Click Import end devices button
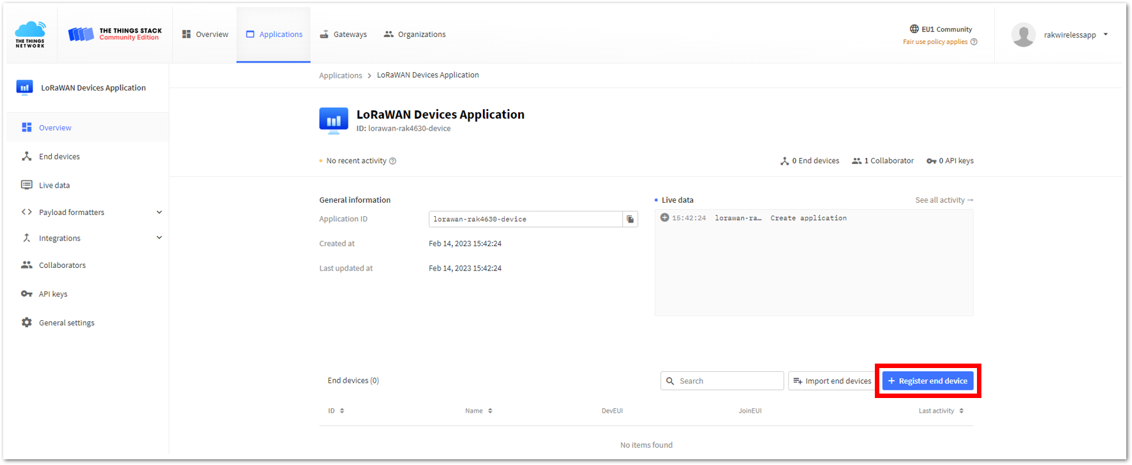Screen dimensions: 1132x465 [831, 381]
